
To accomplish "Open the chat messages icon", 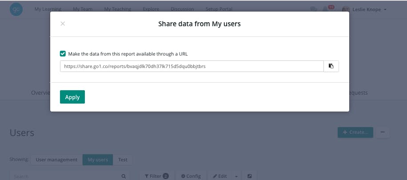I will click(314, 9).
